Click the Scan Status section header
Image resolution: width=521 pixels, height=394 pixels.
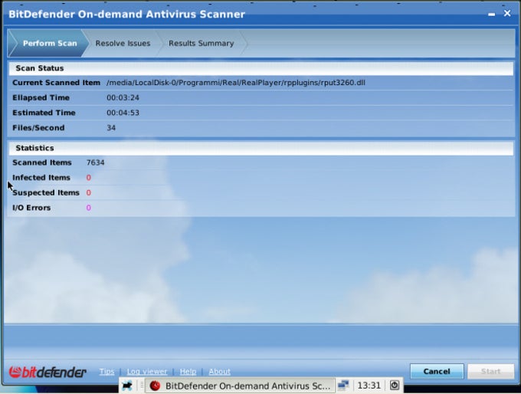[260, 68]
